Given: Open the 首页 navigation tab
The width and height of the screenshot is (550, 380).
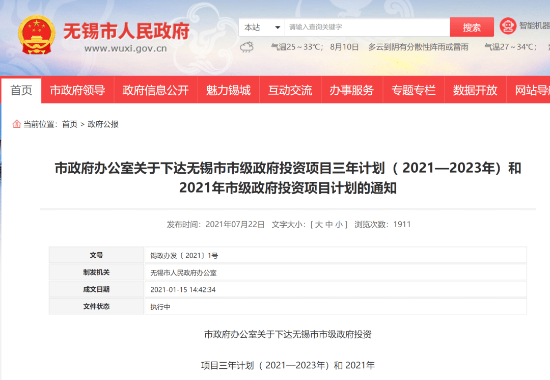Looking at the screenshot, I should tap(21, 90).
